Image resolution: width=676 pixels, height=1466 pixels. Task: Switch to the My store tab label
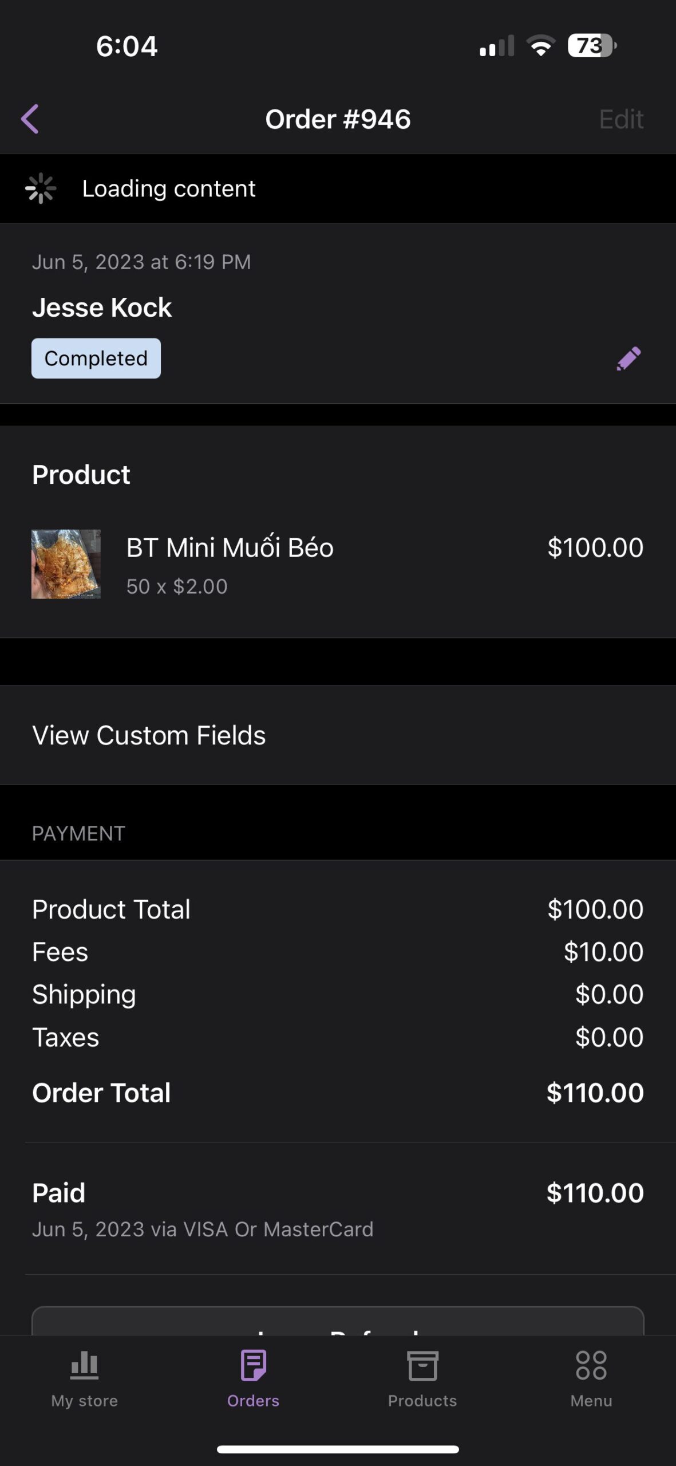pos(84,1401)
